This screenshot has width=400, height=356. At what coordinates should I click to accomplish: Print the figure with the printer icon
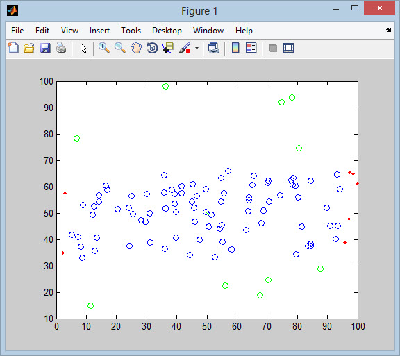coord(61,48)
